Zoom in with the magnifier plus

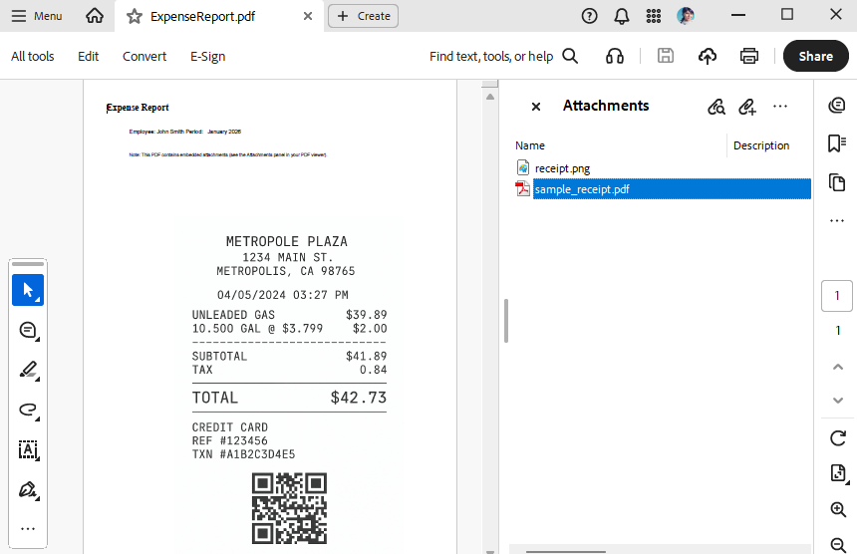coord(838,509)
